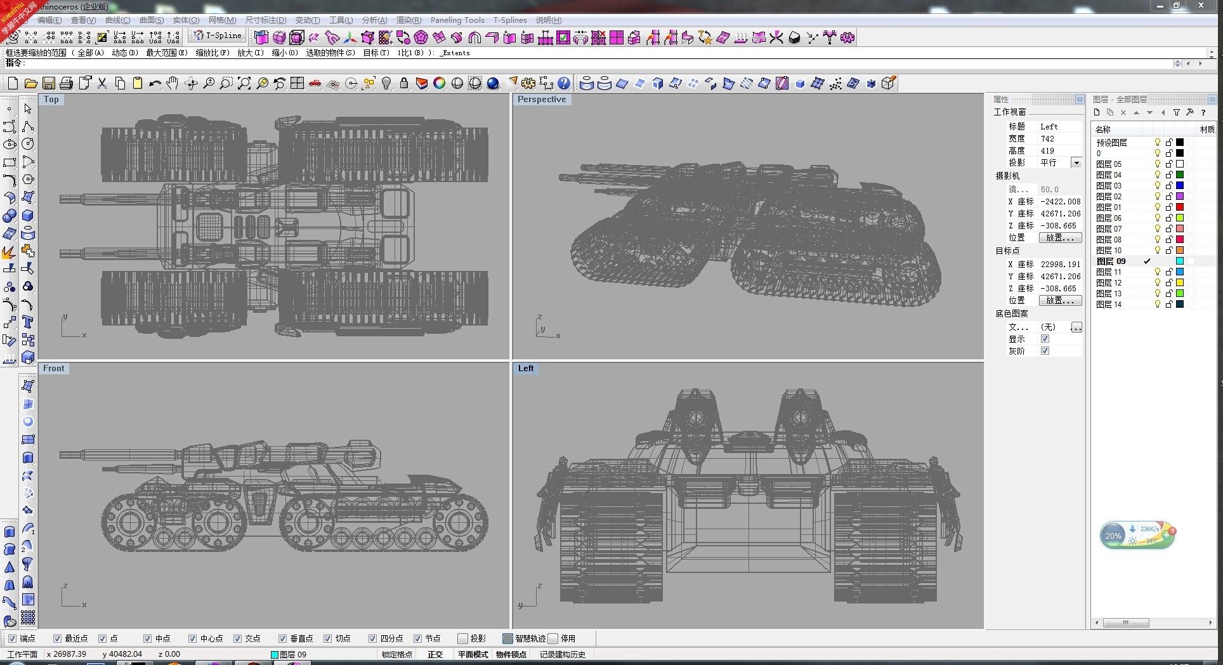
Task: Click the T-Spline toolbar button
Action: coord(218,36)
